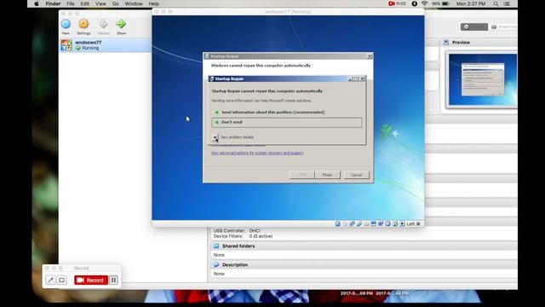Click the Details button in VirtualBox Manager
The height and width of the screenshot is (307, 545).
[x=474, y=26]
